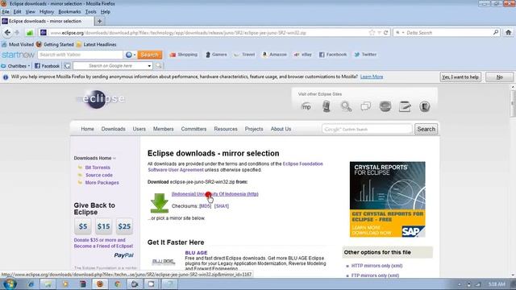Expand the Downloads Home menu arrow
Image resolution: width=516 pixels, height=290 pixels.
point(114,158)
